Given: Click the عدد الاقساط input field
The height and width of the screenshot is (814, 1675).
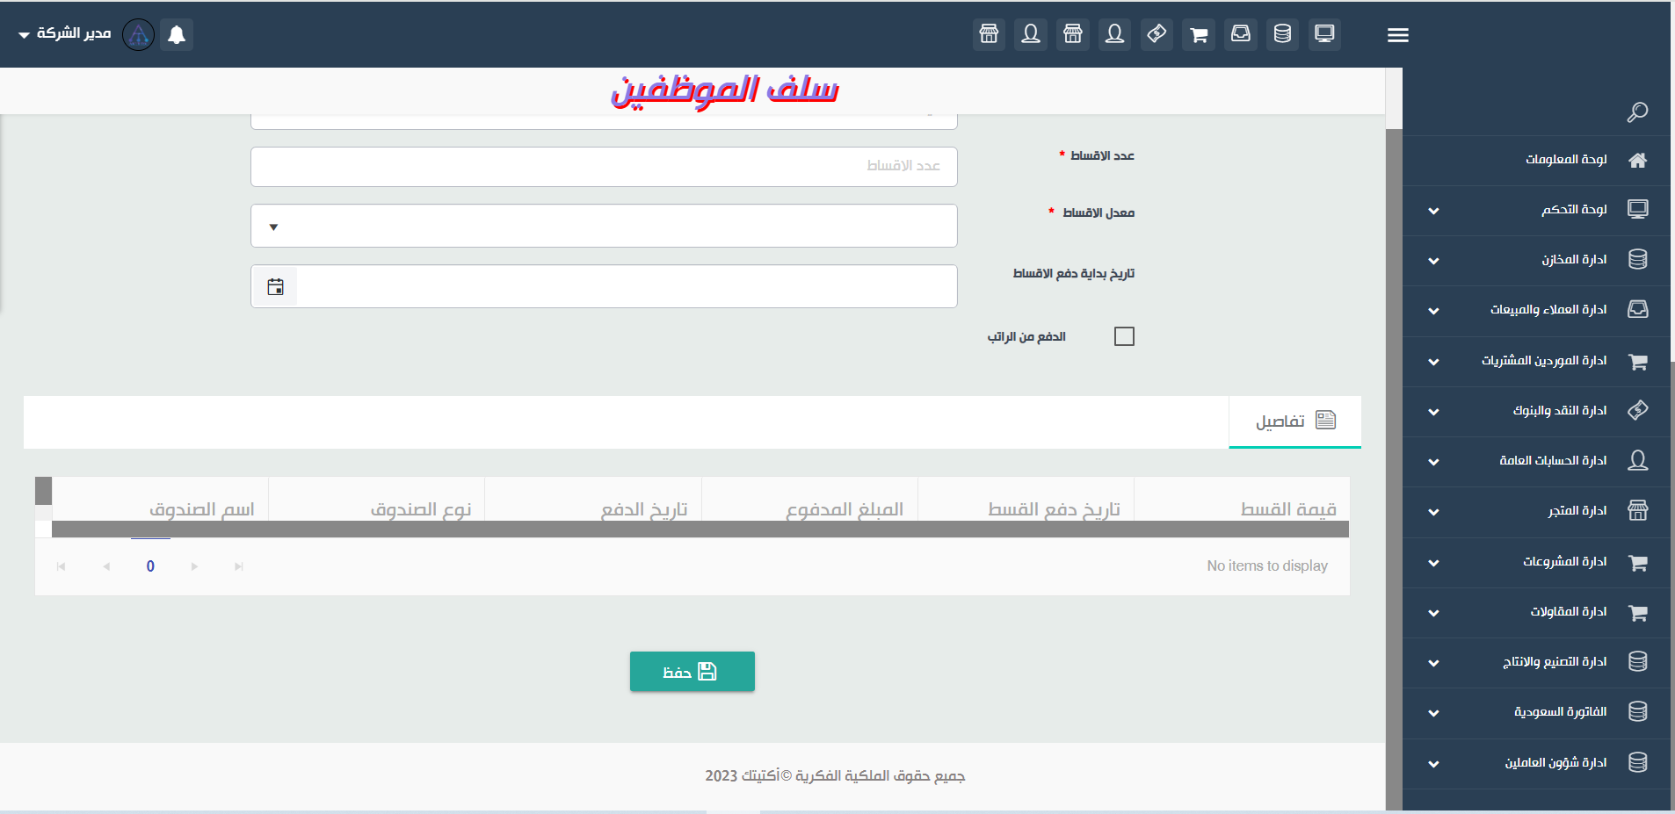Looking at the screenshot, I should click(604, 167).
